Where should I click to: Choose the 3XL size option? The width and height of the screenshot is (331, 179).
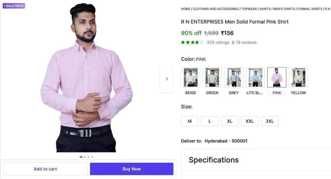pos(269,121)
